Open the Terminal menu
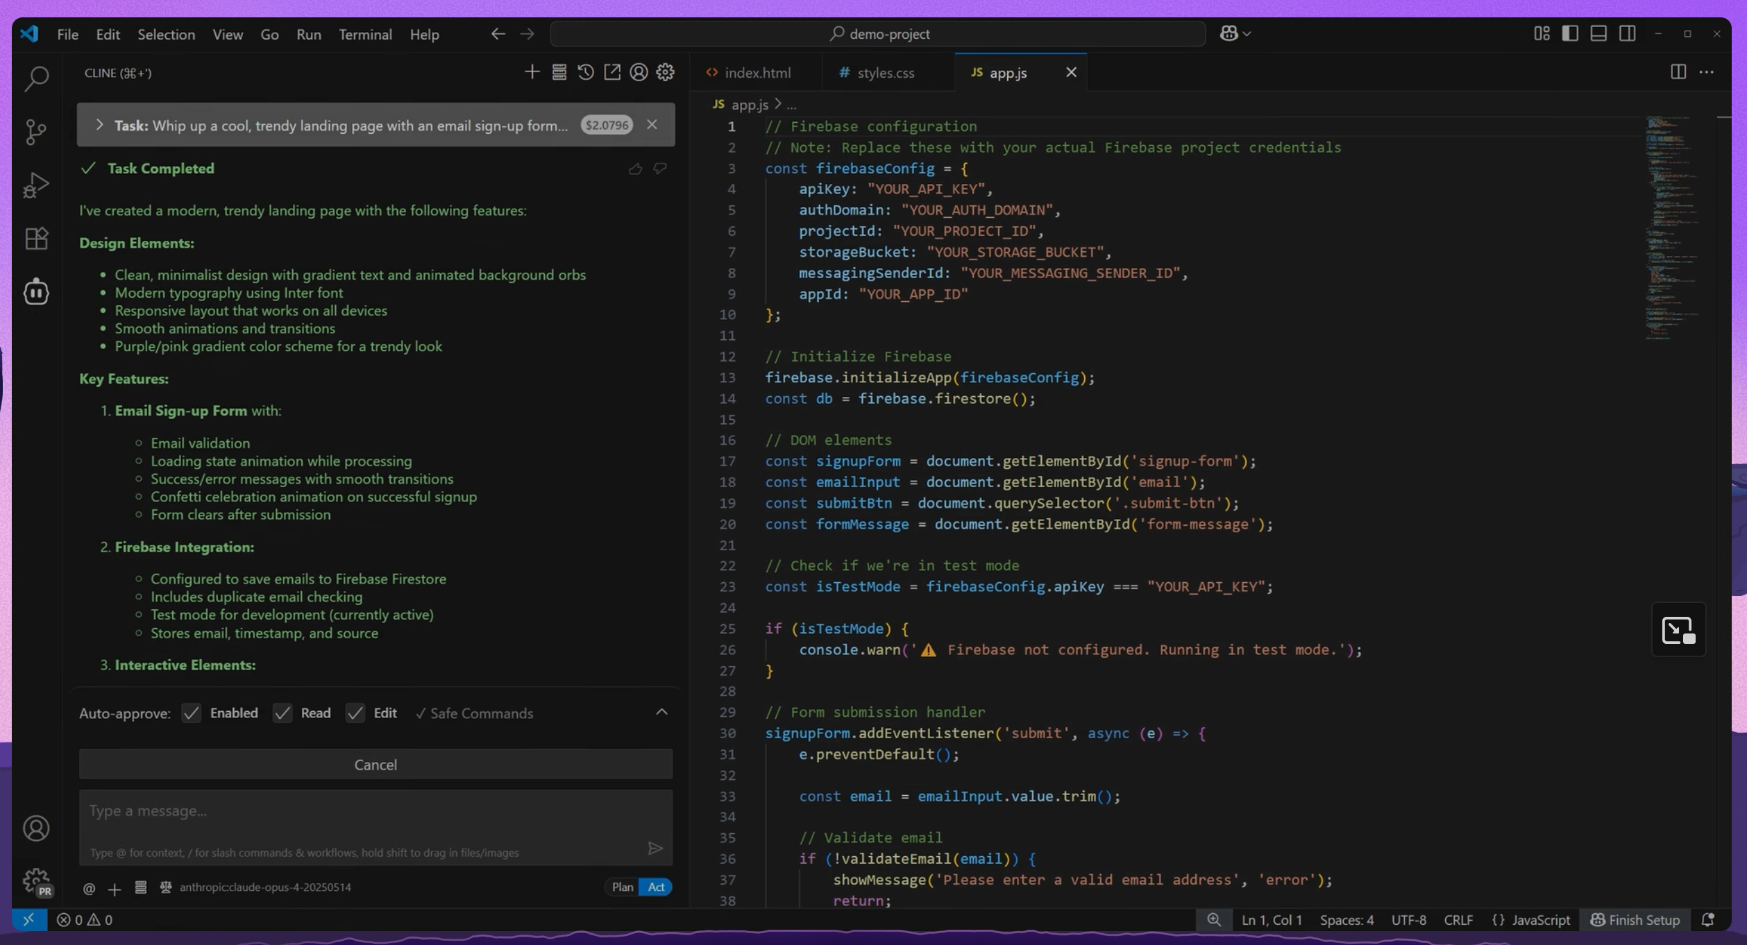Viewport: 1747px width, 945px height. tap(365, 34)
